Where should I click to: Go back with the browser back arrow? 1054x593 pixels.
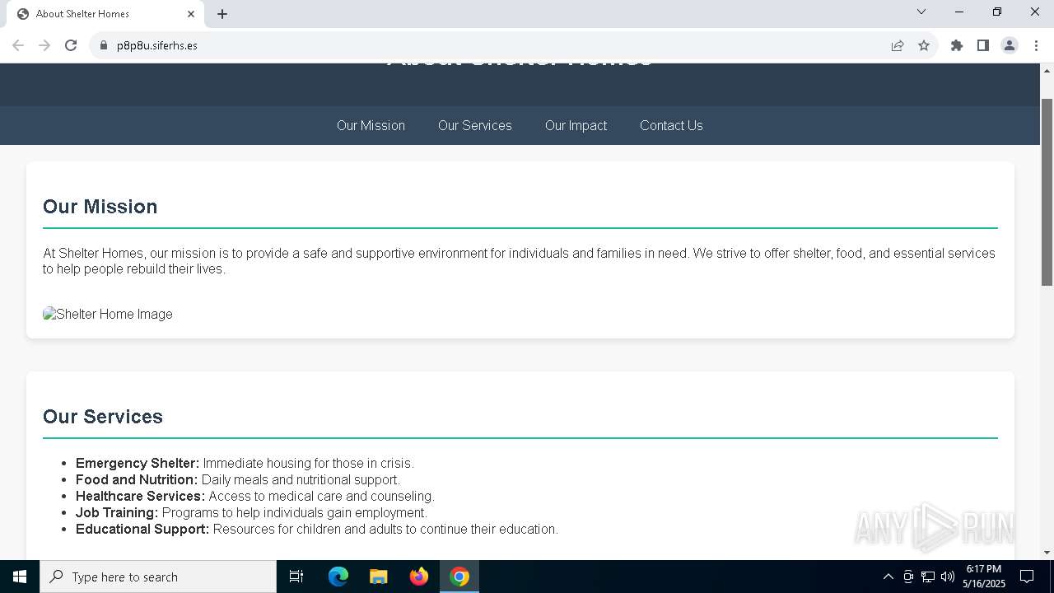point(18,45)
